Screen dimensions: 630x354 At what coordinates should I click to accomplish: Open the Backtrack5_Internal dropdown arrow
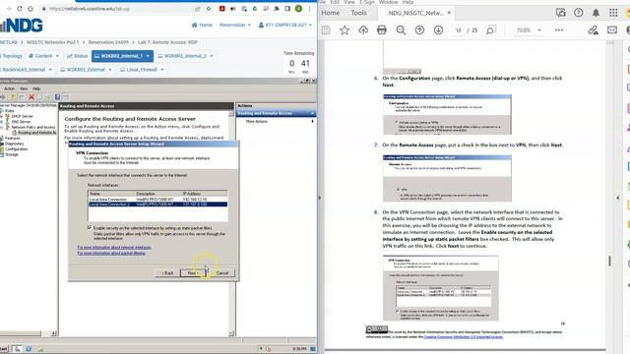coord(50,70)
